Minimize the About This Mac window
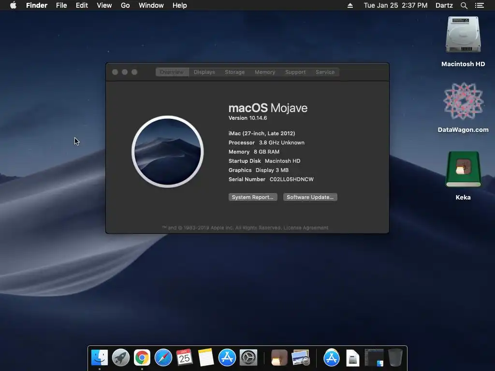The image size is (495, 371). coord(125,72)
